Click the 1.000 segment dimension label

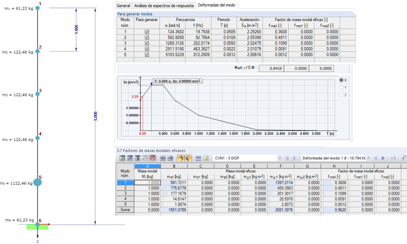pyautogui.click(x=76, y=30)
